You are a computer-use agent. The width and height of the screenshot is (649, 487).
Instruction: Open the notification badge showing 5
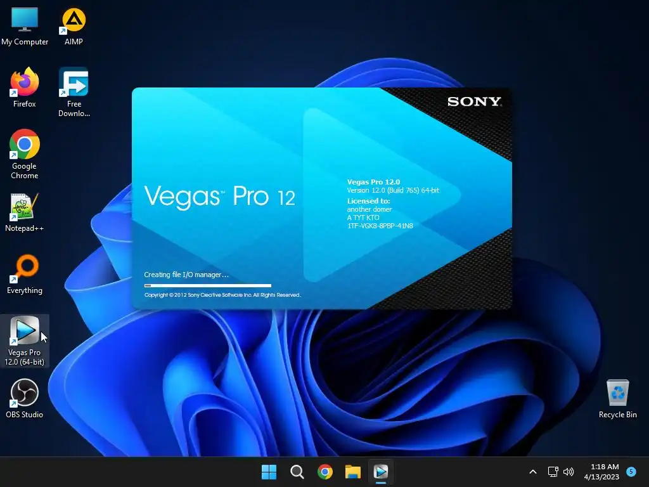631,471
